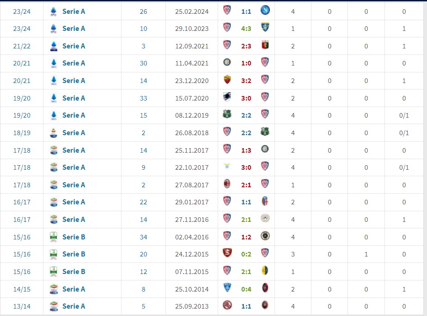Open the Serie A link for 25.09.2013
427x316 pixels.
(x=74, y=306)
